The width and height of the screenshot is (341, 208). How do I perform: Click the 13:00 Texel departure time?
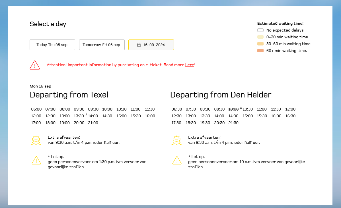click(x=65, y=116)
